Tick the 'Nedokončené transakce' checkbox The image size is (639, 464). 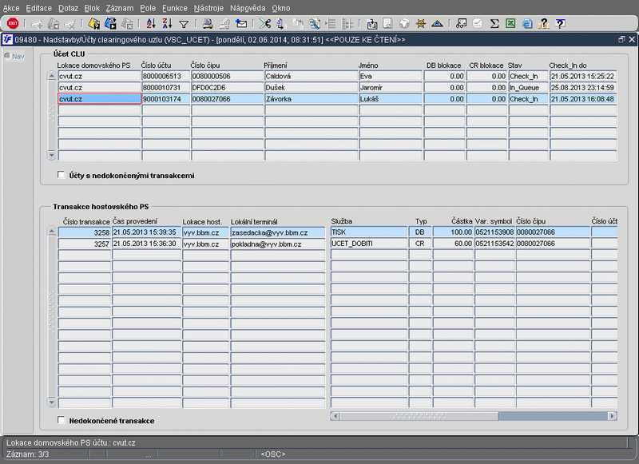(x=62, y=420)
